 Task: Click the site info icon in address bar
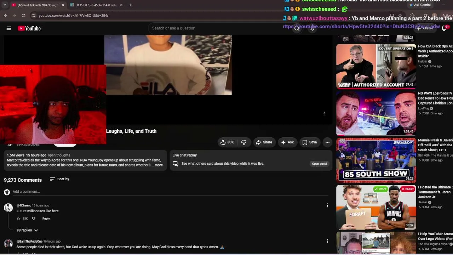[34, 16]
